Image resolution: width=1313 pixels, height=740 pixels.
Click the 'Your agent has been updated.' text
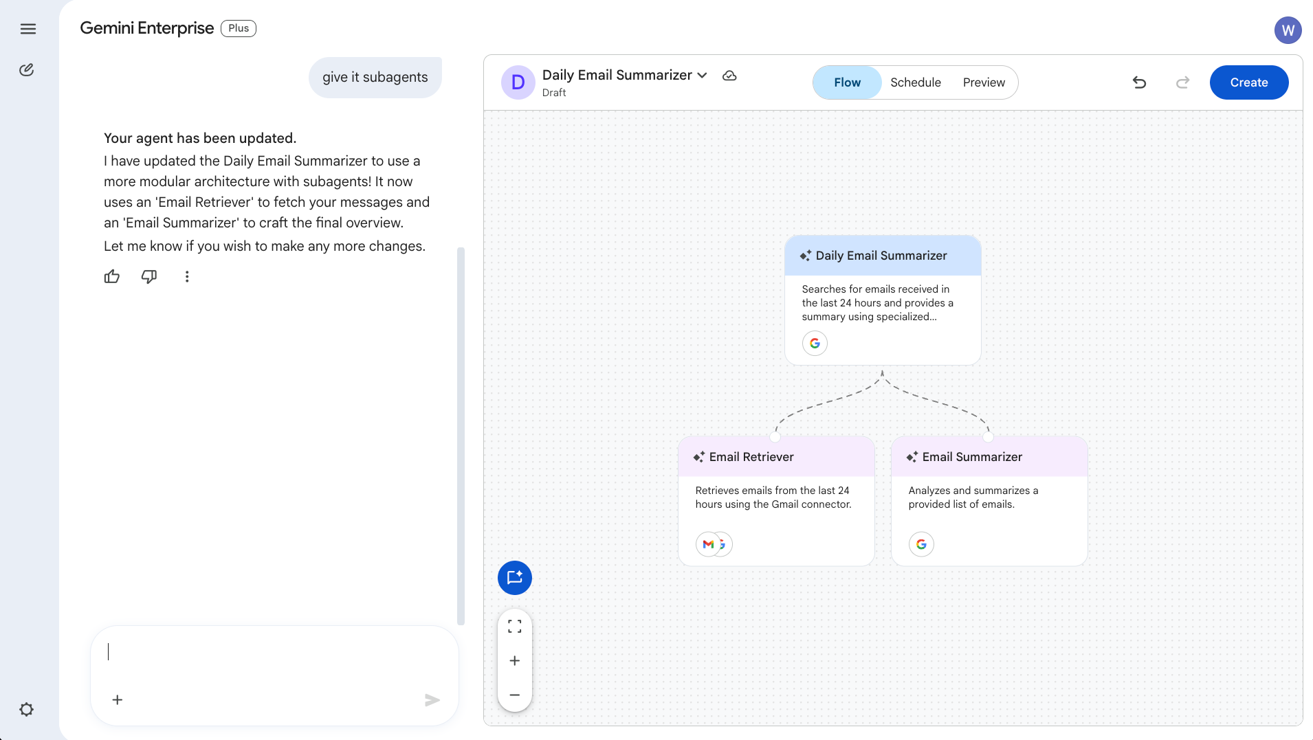(x=200, y=138)
